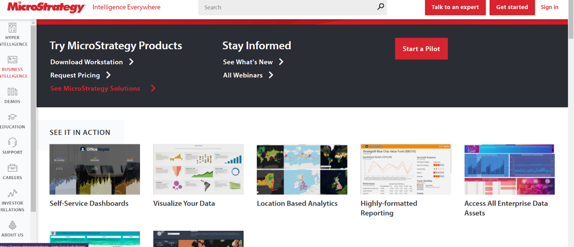This screenshot has height=247, width=574.
Task: Select the Investor Relations chart icon
Action: (13, 193)
